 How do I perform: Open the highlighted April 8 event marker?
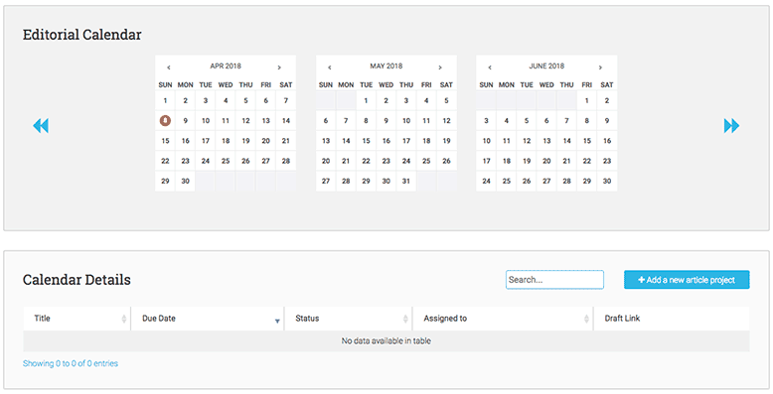click(x=165, y=120)
